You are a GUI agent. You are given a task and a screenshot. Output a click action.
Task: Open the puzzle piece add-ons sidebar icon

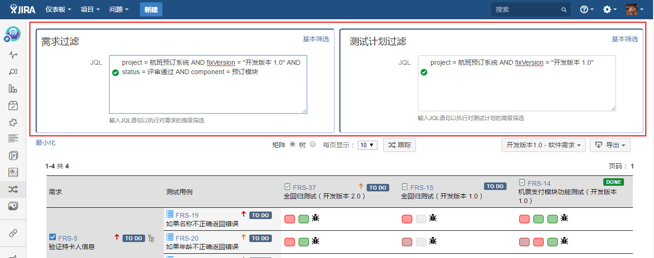pyautogui.click(x=13, y=122)
